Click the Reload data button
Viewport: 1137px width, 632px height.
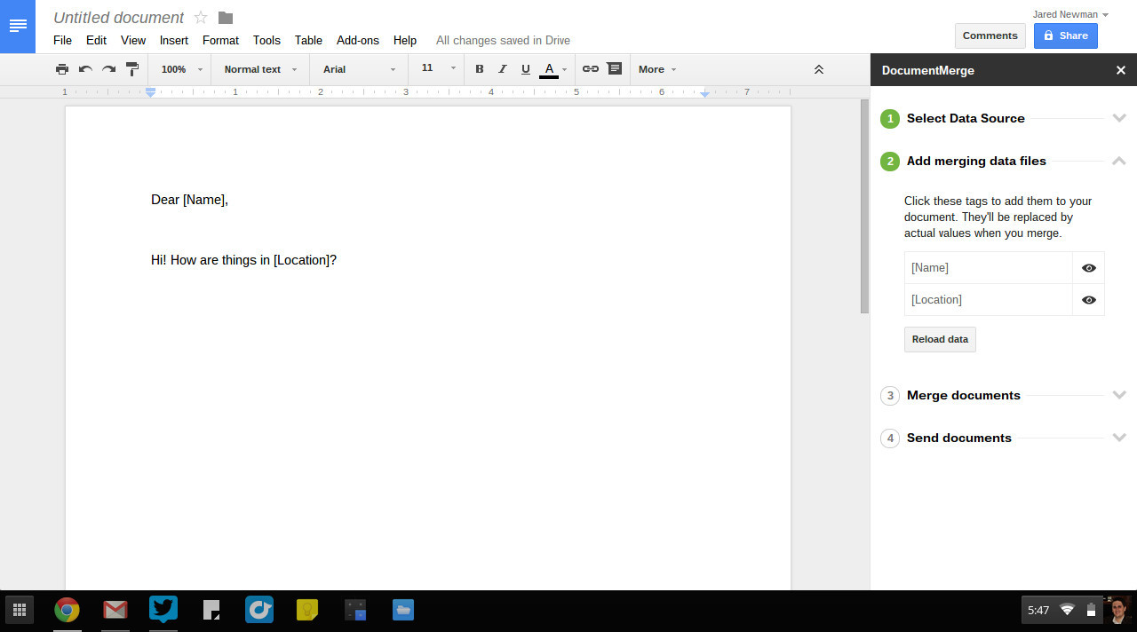tap(940, 339)
